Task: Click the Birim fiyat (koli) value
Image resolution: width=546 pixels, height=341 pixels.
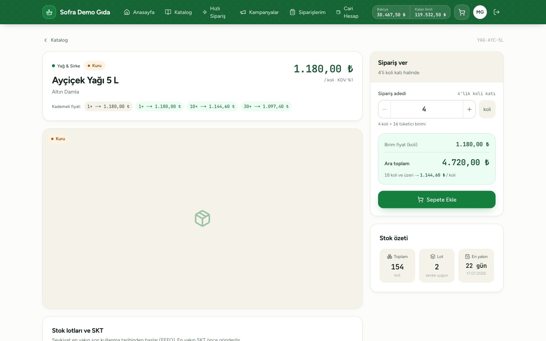Action: pos(472,144)
